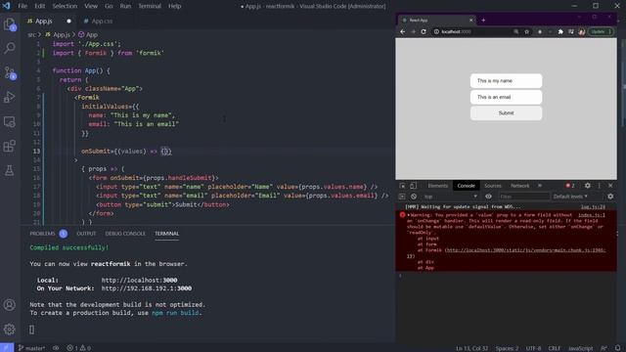The width and height of the screenshot is (626, 352).
Task: Click the master branch in status bar
Action: coord(31,348)
